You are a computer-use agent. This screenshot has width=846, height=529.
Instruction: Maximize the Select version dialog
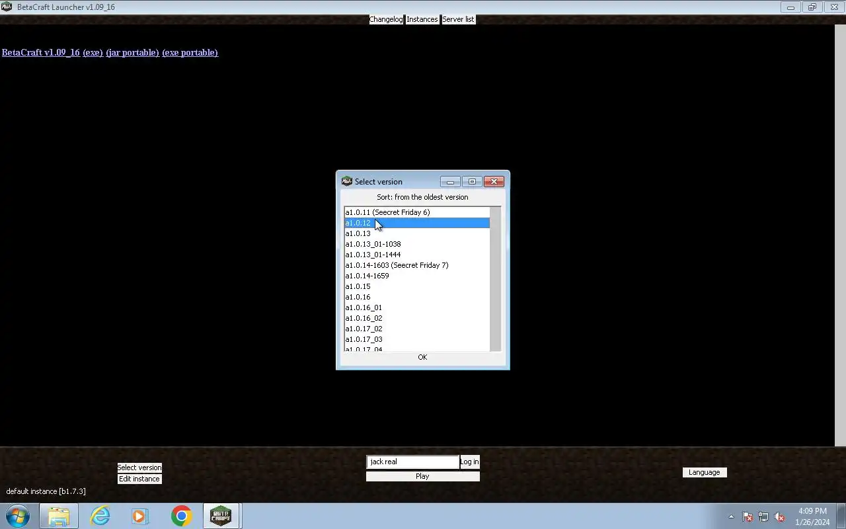point(472,181)
